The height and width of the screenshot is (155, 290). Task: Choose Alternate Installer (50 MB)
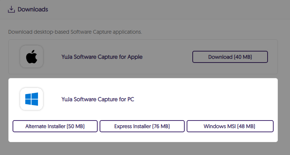pyautogui.click(x=55, y=126)
